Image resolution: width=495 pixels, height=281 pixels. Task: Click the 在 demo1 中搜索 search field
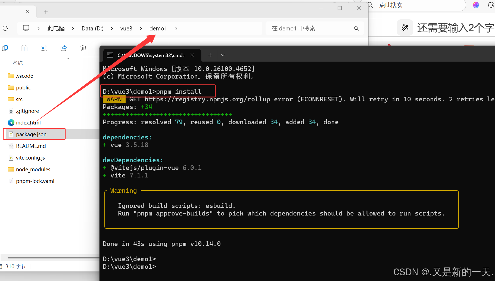315,29
